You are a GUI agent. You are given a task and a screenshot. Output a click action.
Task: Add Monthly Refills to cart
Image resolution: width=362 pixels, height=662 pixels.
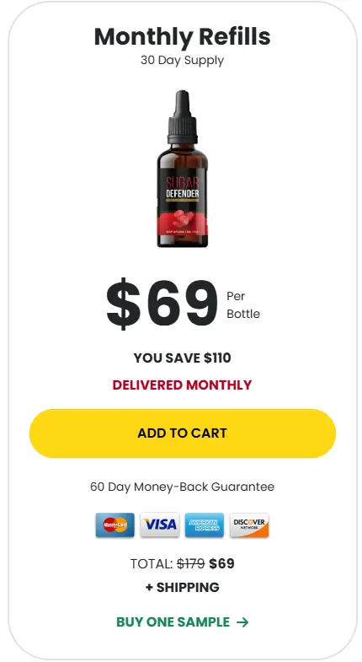(183, 433)
